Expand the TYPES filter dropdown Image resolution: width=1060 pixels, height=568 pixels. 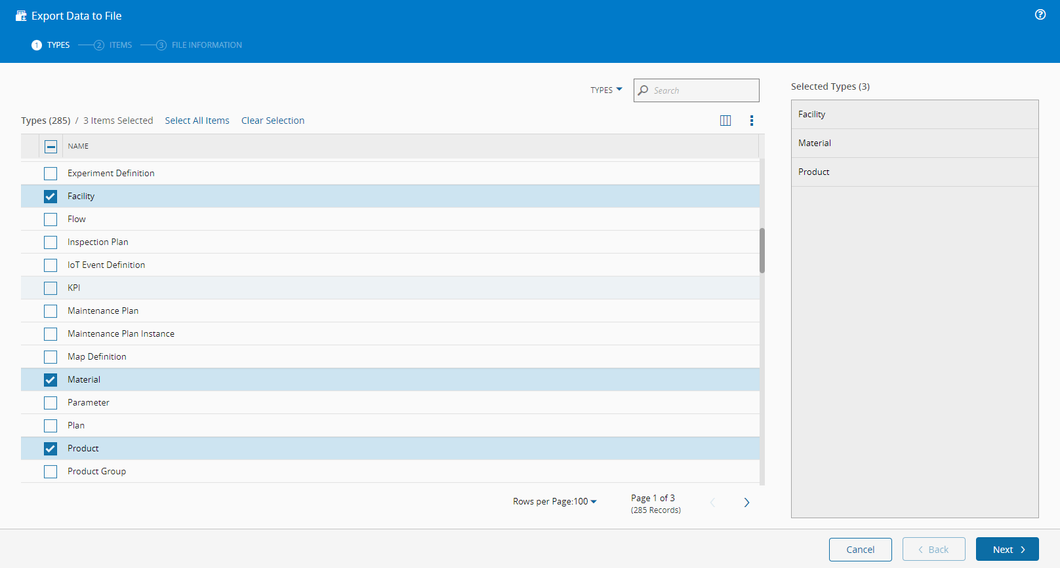pos(606,90)
